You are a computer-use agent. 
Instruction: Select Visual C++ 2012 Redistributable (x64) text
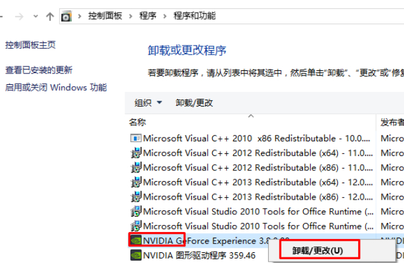pos(258,153)
